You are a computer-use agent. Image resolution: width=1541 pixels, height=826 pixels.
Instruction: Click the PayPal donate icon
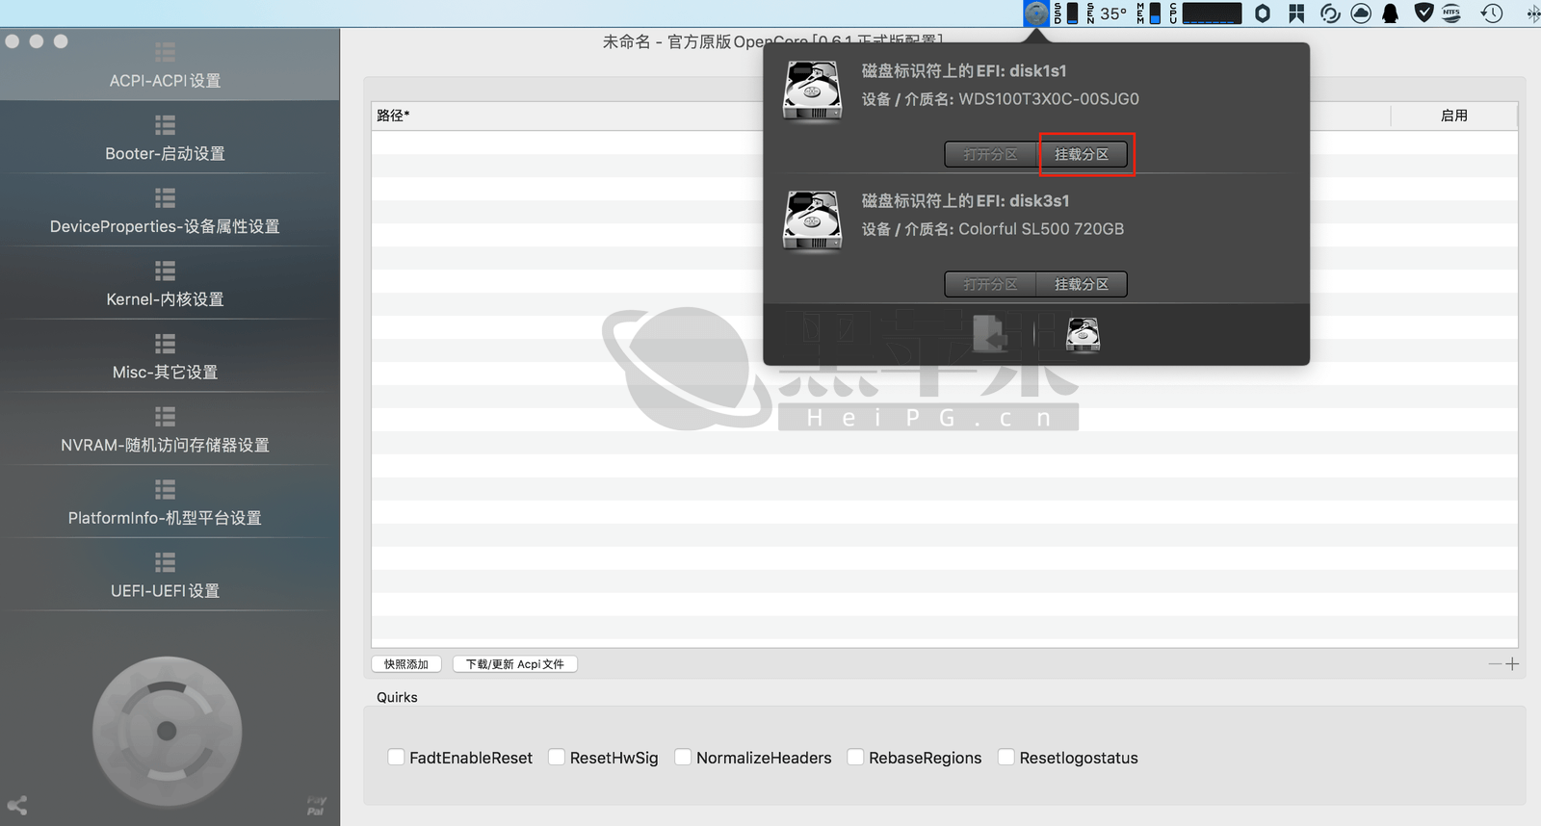pos(316,806)
